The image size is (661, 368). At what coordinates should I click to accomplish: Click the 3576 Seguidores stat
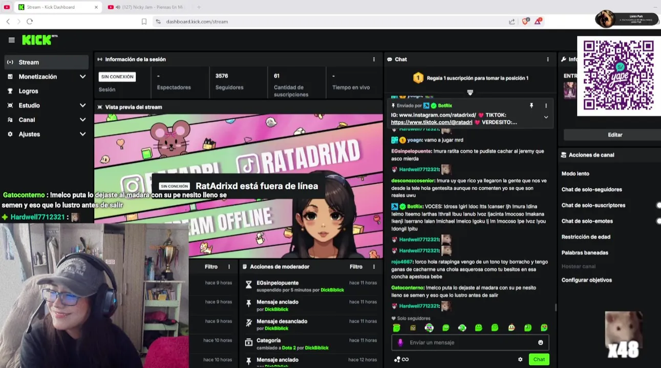pyautogui.click(x=229, y=82)
